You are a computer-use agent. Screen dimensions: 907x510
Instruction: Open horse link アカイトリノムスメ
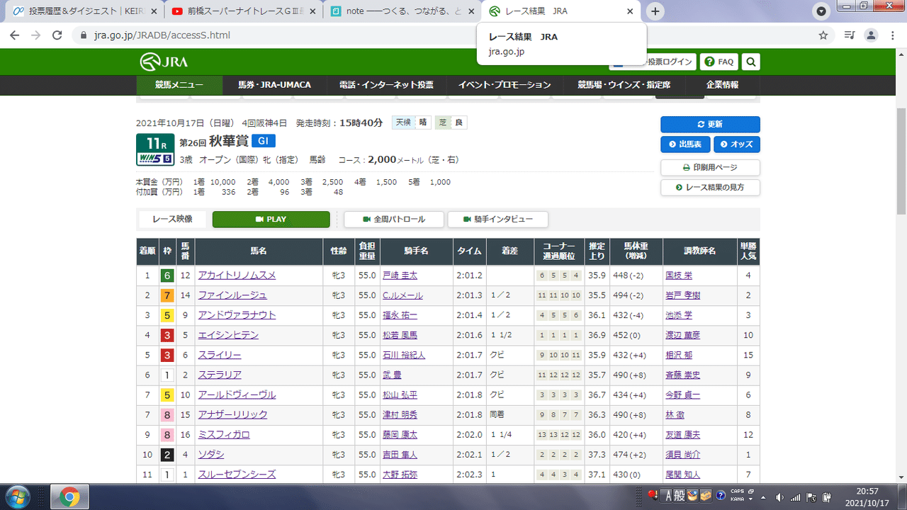pos(237,276)
